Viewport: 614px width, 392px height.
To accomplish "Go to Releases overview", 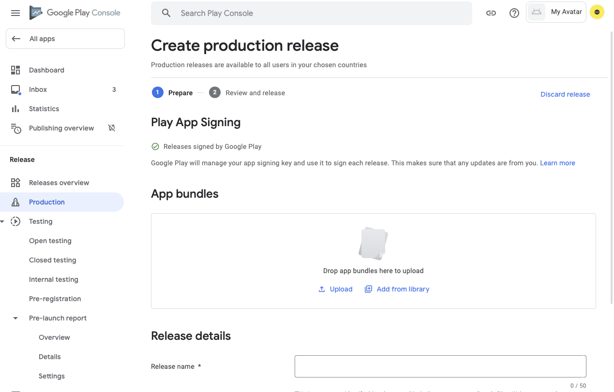I will tap(59, 183).
